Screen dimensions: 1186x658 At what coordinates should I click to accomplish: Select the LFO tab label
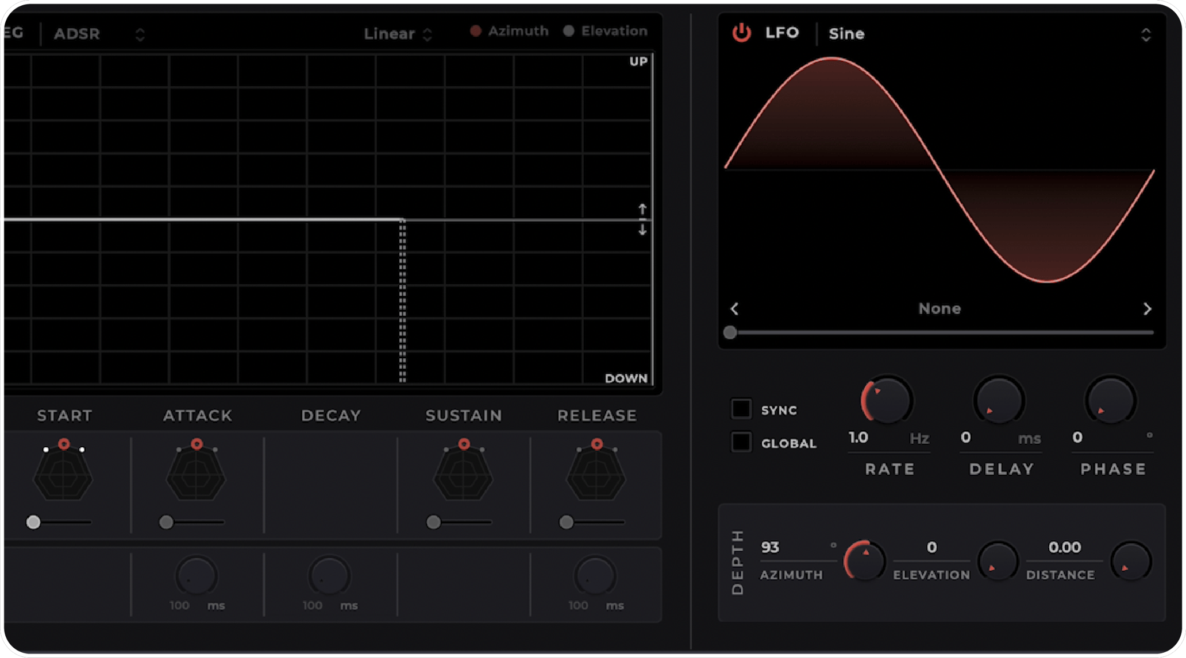[x=784, y=33]
